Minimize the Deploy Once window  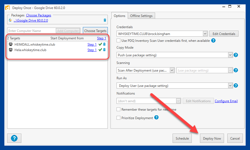[x=224, y=7]
